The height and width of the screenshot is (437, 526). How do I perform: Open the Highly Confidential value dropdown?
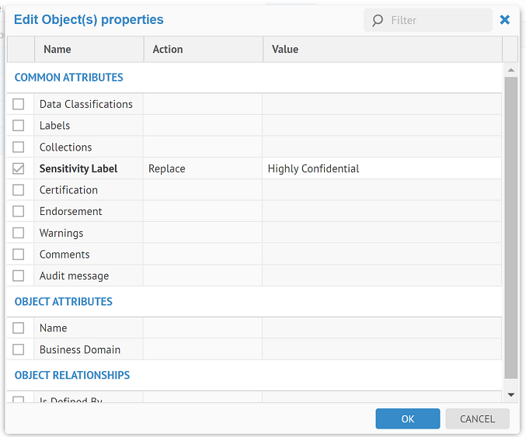tap(381, 168)
